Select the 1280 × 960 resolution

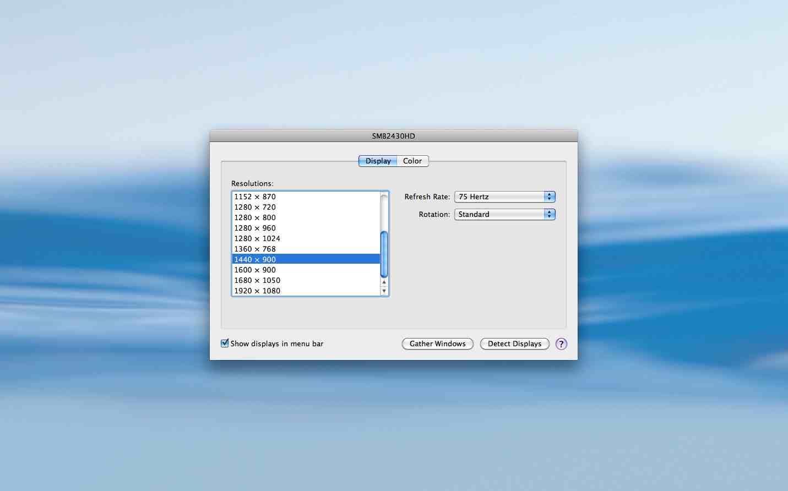coord(255,228)
